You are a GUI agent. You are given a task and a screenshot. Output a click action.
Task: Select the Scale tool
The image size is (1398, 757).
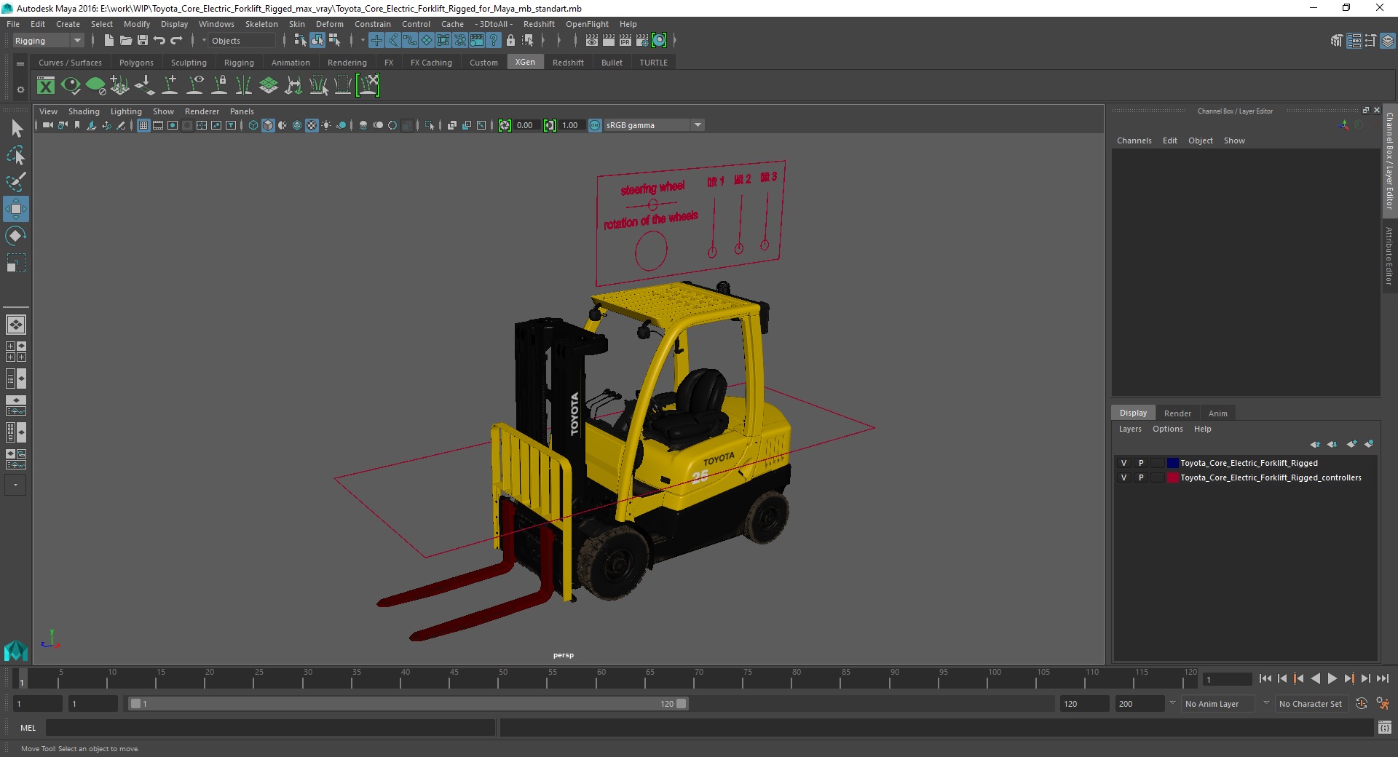[x=16, y=263]
